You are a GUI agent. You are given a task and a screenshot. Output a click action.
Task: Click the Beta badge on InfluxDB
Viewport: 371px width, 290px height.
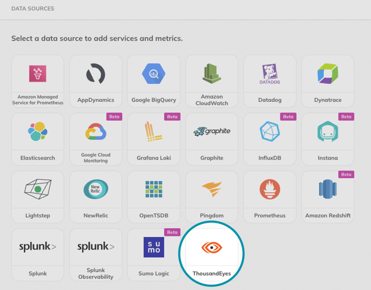[x=288, y=116]
